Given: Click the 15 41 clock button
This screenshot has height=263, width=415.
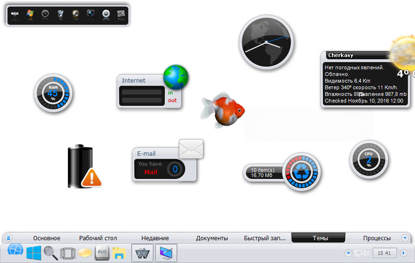Looking at the screenshot, I should click(384, 253).
